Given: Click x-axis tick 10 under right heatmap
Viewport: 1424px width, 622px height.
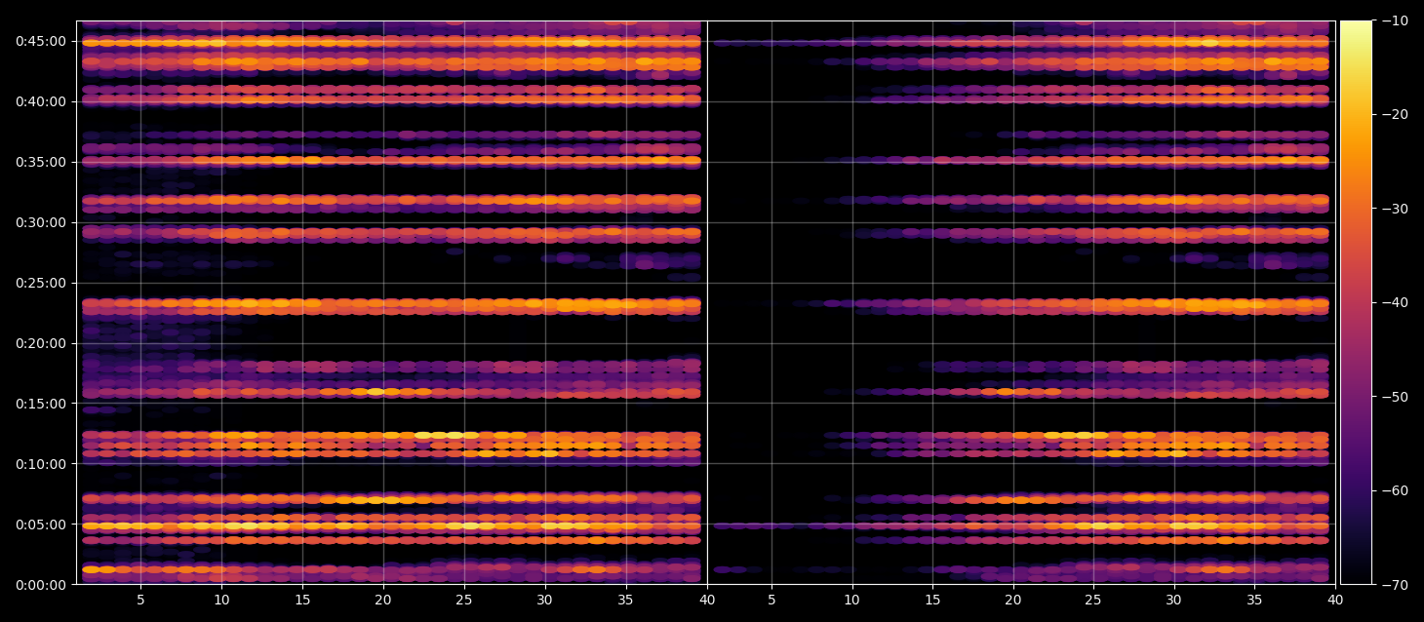Looking at the screenshot, I should point(851,600).
